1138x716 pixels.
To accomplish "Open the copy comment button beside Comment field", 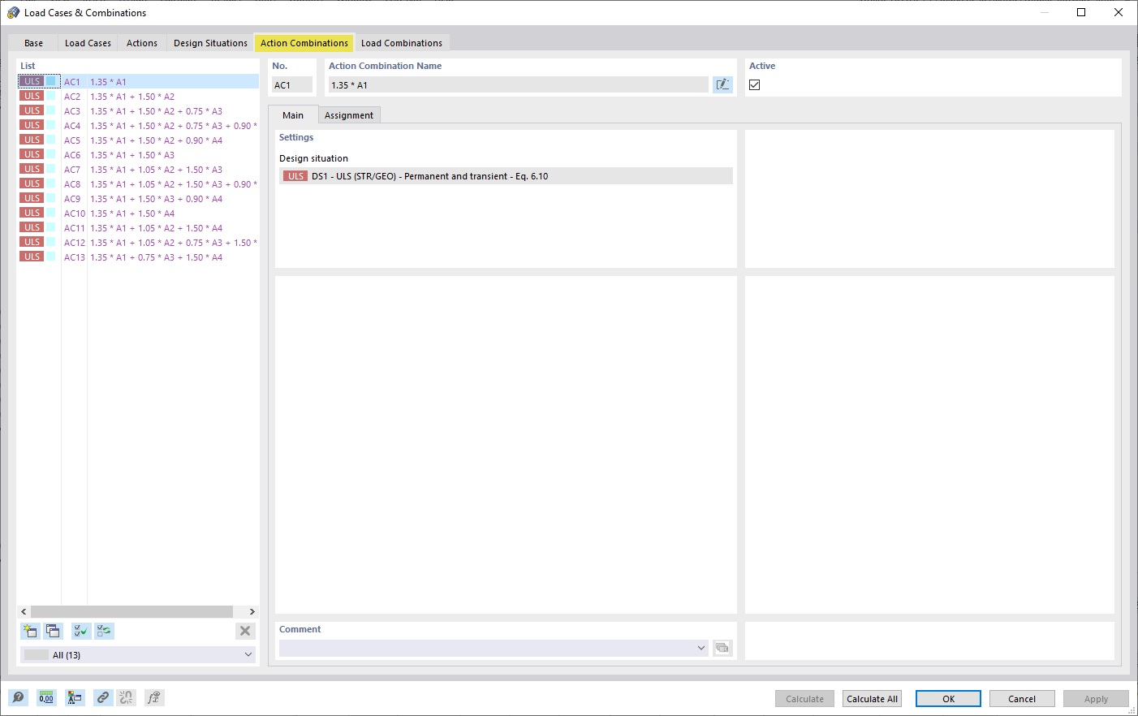I will (722, 648).
